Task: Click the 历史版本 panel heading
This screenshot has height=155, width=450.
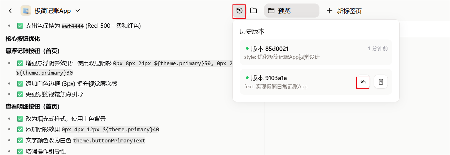Action: click(x=252, y=31)
